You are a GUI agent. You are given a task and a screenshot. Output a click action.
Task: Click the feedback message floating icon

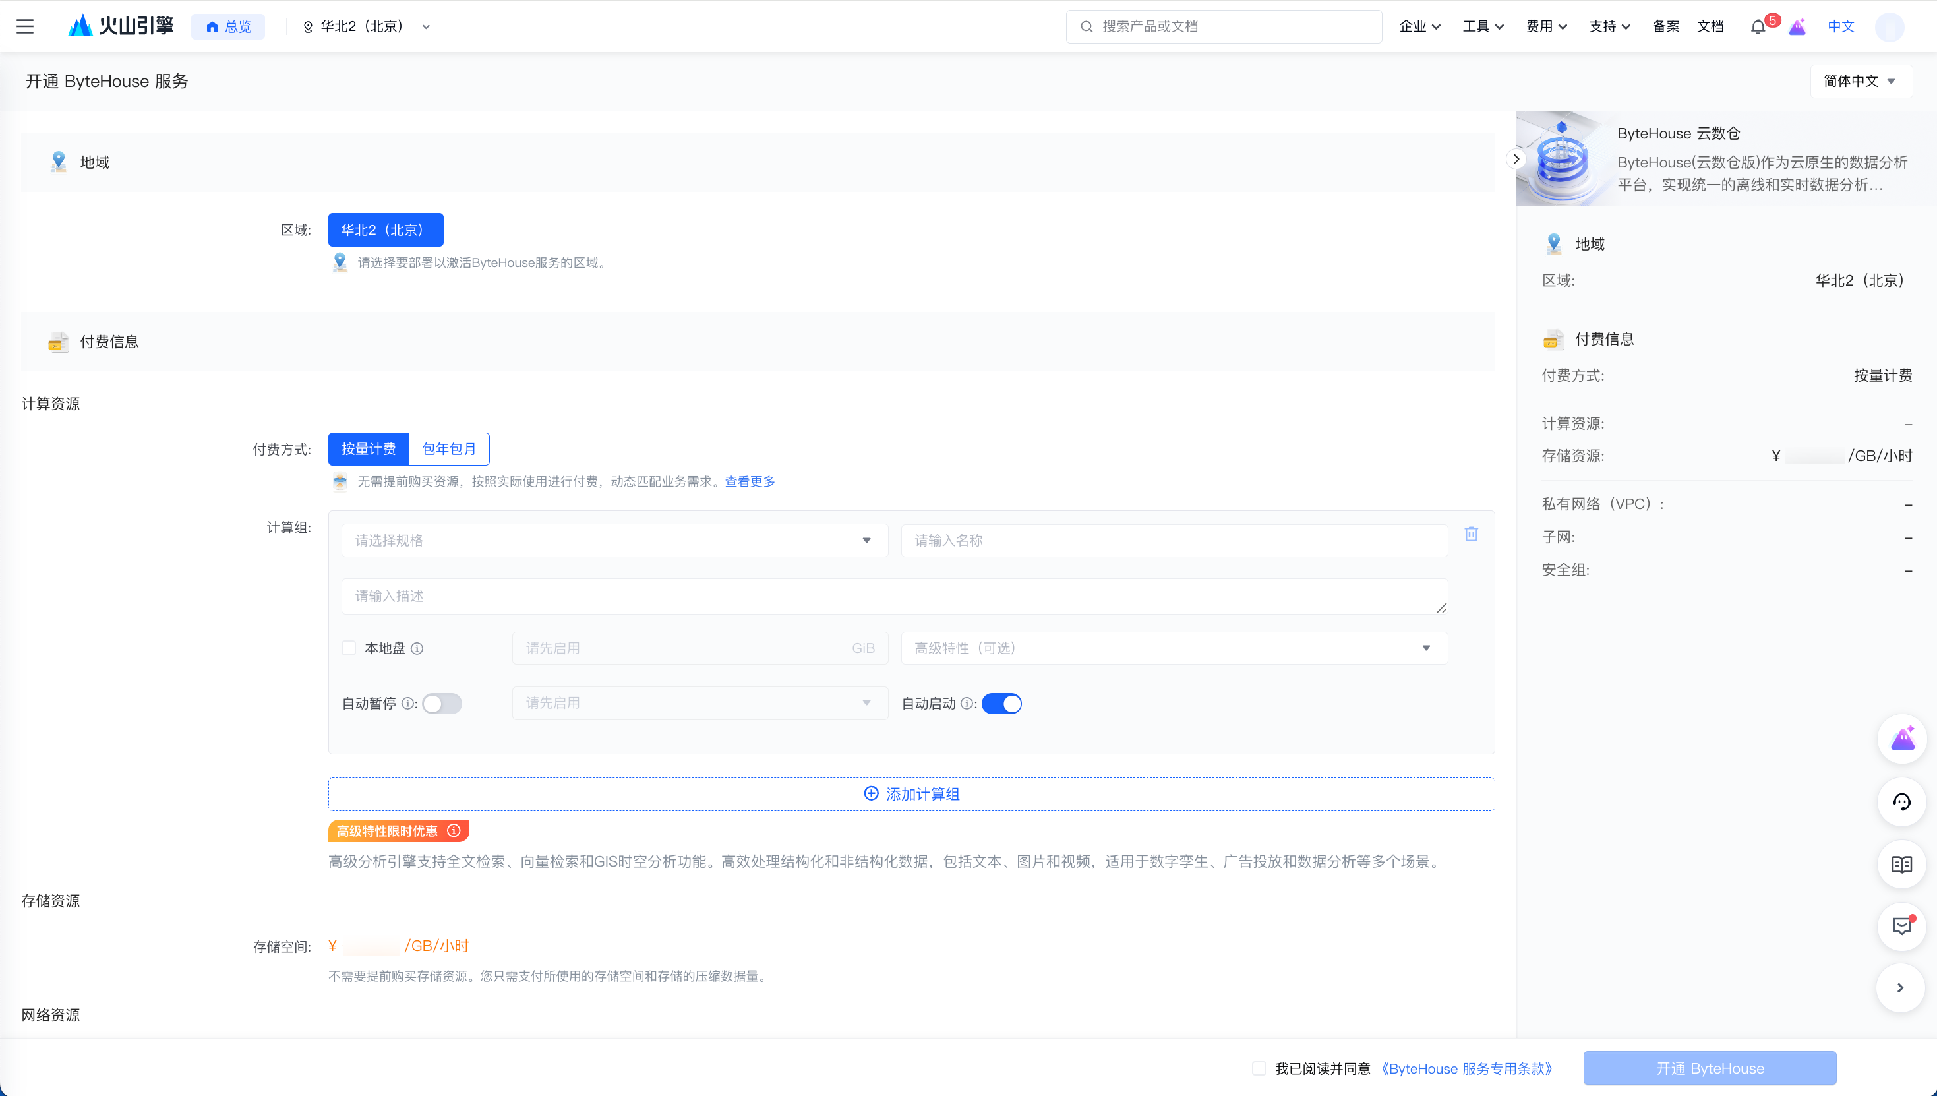click(x=1901, y=926)
